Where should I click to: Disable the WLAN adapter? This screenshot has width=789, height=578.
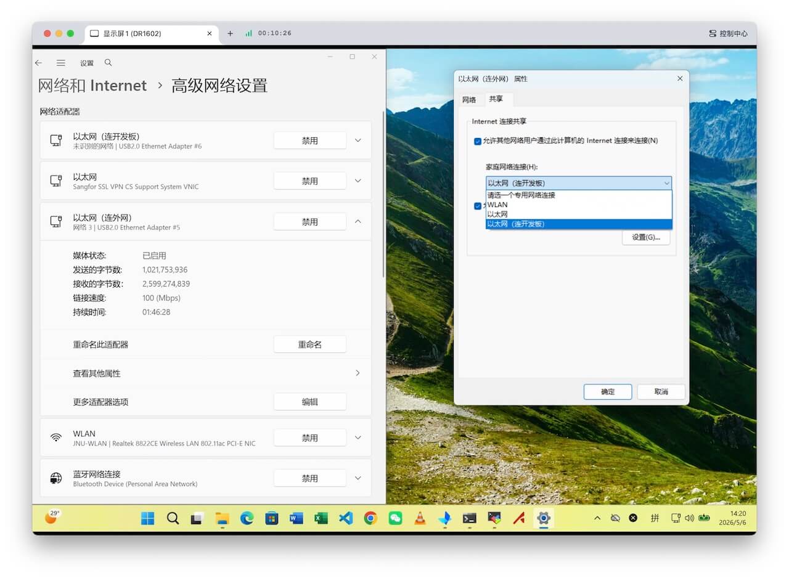tap(310, 438)
